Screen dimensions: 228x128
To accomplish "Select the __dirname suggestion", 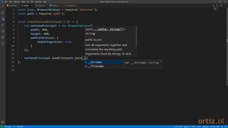I will click(104, 62).
